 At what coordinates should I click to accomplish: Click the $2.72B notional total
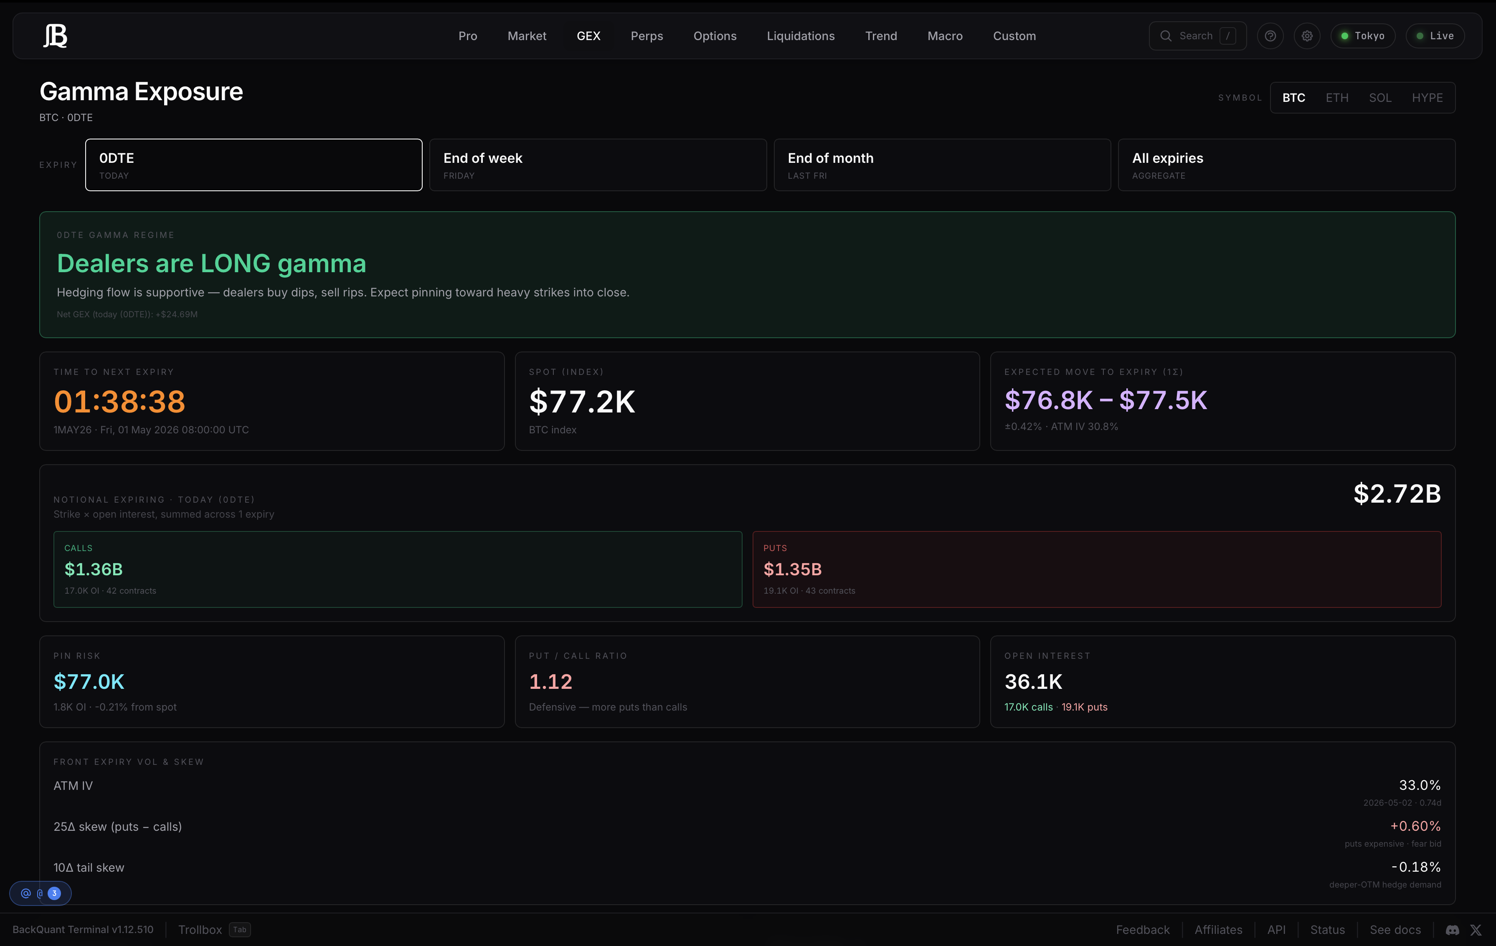(1397, 494)
